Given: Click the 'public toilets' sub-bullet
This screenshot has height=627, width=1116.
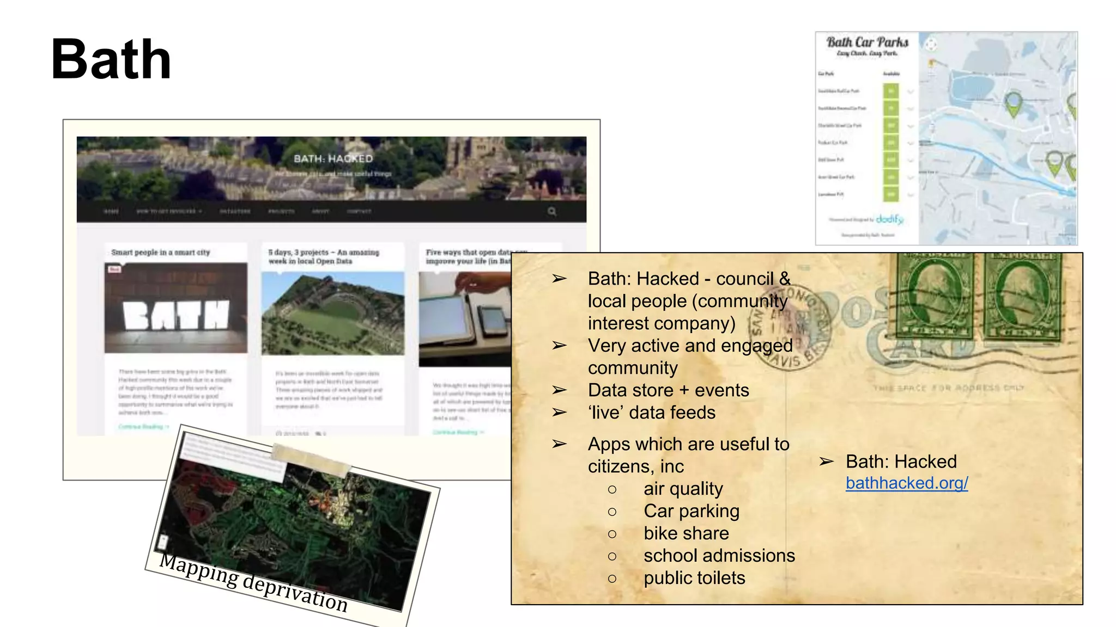Looking at the screenshot, I should click(694, 578).
